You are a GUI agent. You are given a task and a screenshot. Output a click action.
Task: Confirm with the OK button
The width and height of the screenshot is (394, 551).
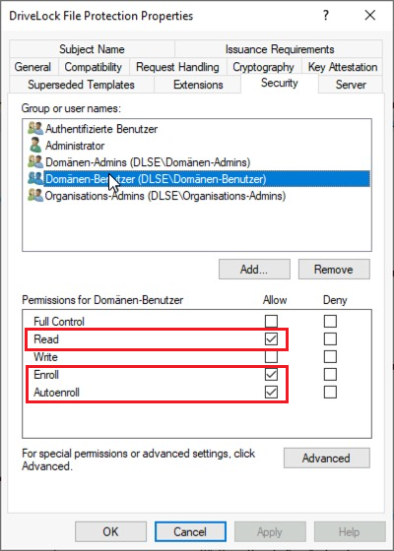[x=110, y=531]
